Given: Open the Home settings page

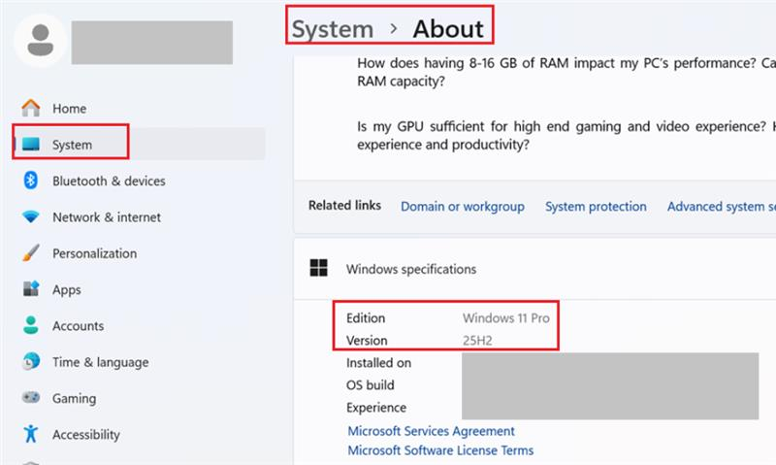Looking at the screenshot, I should (x=69, y=109).
